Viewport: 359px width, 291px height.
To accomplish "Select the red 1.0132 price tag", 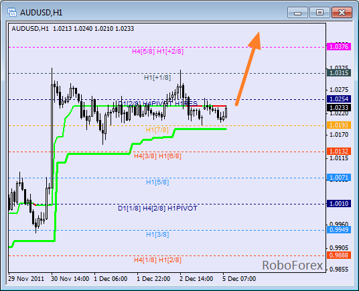I will coord(339,152).
